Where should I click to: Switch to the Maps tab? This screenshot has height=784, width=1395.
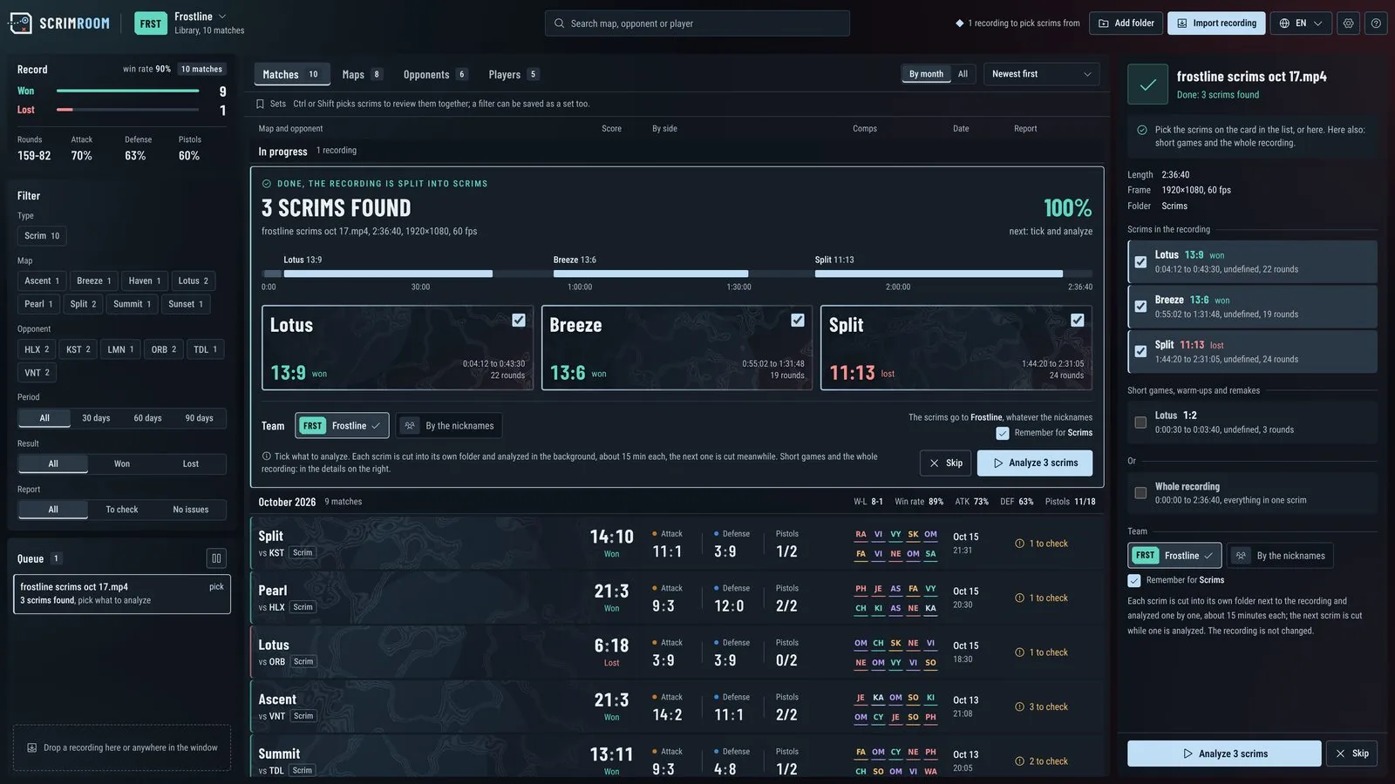pos(362,75)
